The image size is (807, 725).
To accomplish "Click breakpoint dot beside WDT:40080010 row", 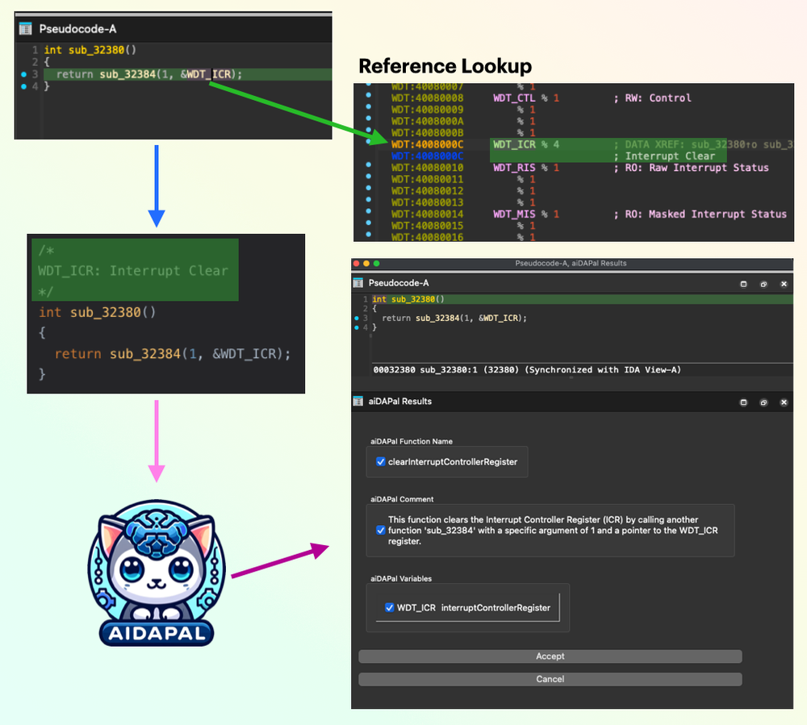I will (x=369, y=165).
